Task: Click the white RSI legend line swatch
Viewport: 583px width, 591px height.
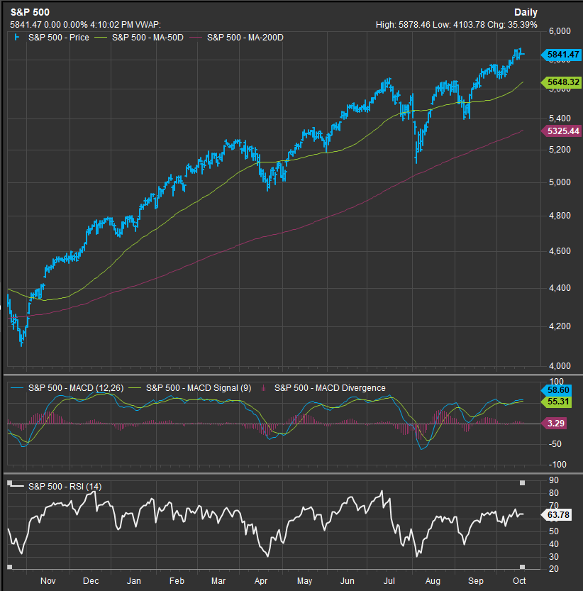Action: click(x=17, y=486)
